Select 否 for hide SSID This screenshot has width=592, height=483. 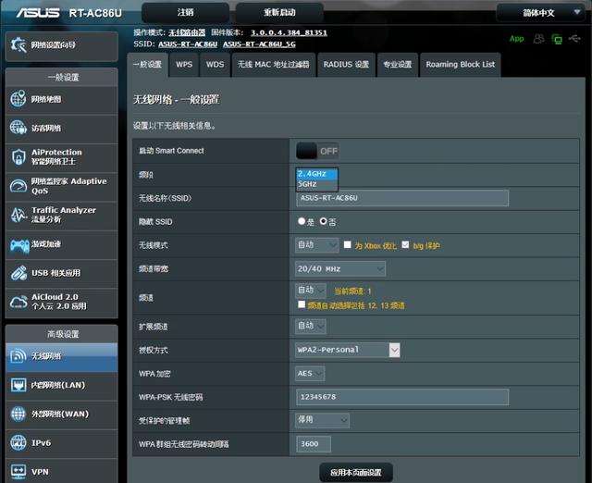point(323,221)
